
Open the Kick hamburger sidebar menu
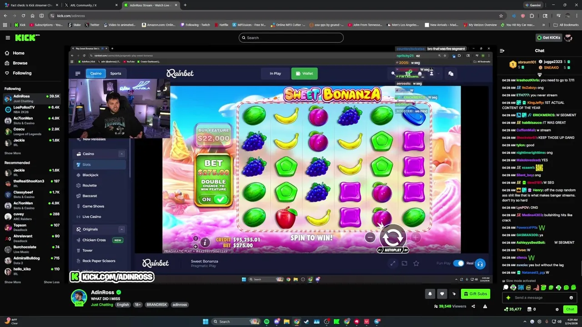point(8,38)
